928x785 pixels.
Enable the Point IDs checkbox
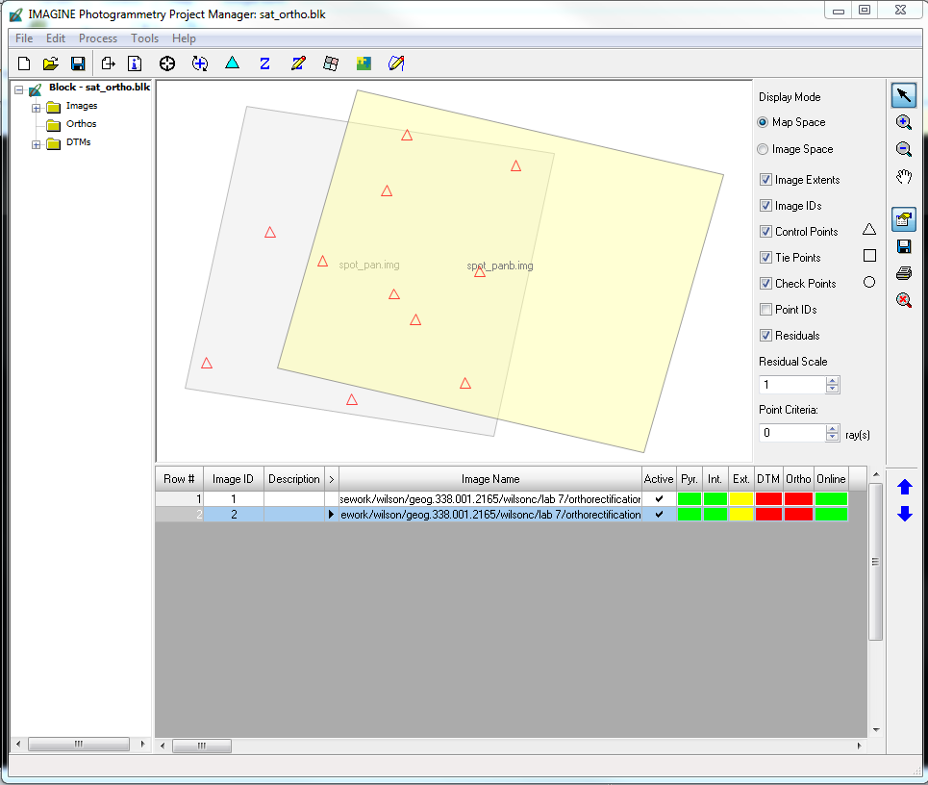[x=765, y=310]
